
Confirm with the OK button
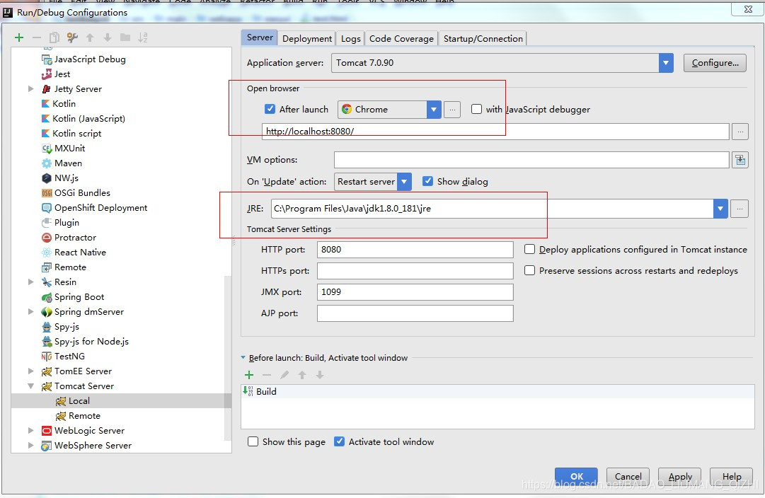point(576,477)
